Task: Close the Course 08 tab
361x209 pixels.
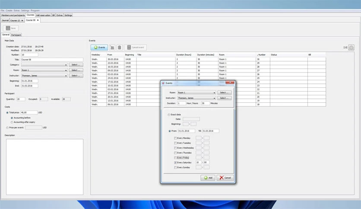Action: (38, 20)
